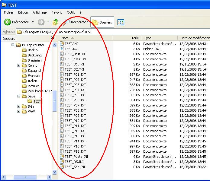The image size is (210, 181).
Task: Click the TEST_P15.TXT file name
Action: click(75, 146)
